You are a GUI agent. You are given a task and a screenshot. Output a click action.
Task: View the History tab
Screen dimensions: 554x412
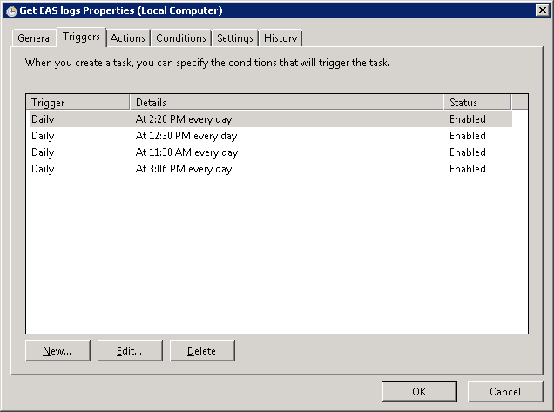coord(280,37)
